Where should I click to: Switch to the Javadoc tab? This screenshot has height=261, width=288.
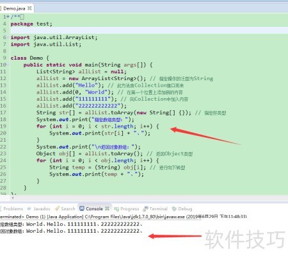point(42,208)
